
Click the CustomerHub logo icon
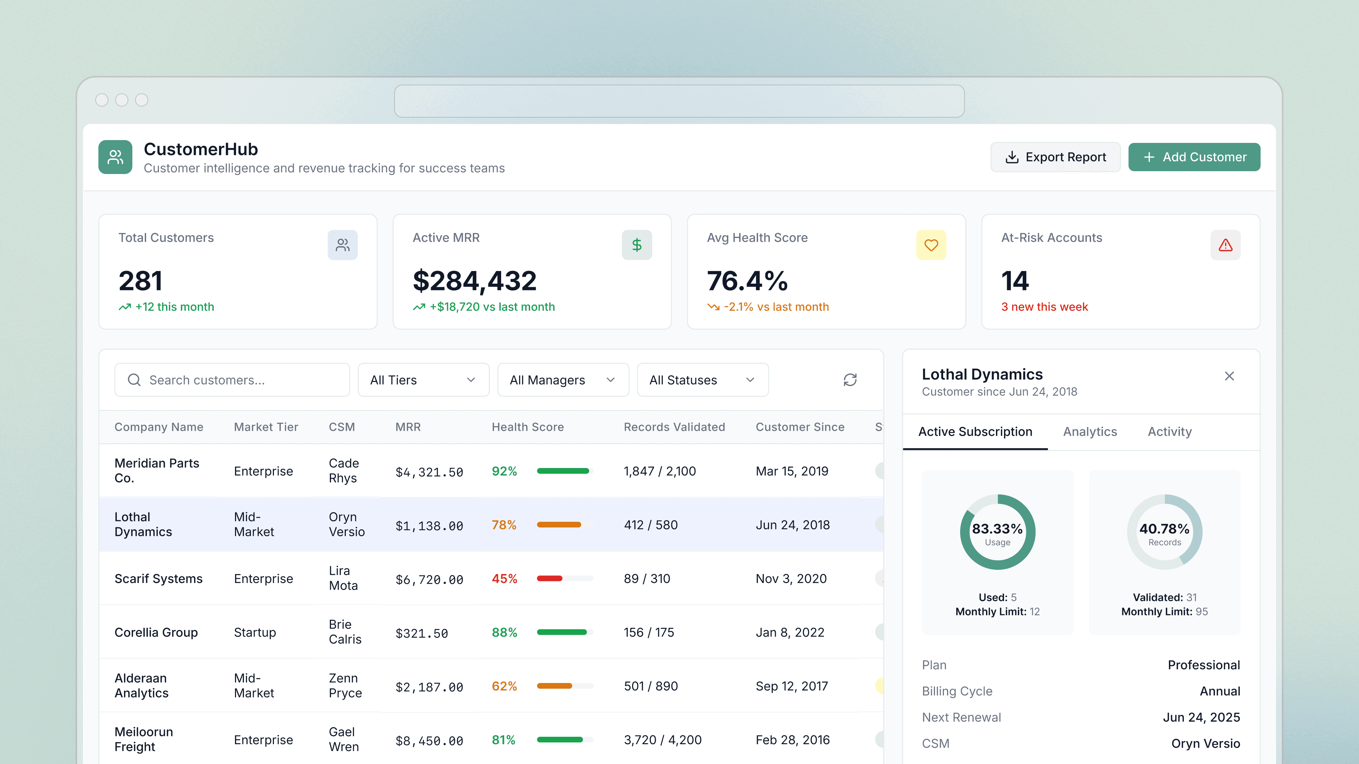point(115,157)
